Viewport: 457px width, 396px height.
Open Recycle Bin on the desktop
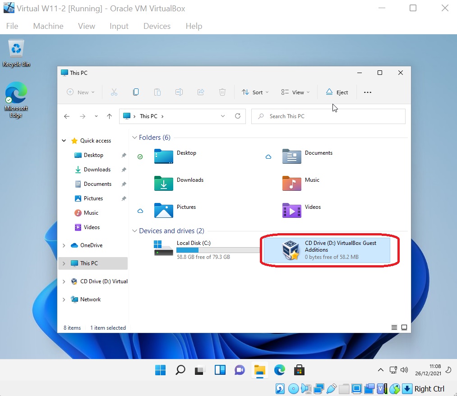pos(16,53)
